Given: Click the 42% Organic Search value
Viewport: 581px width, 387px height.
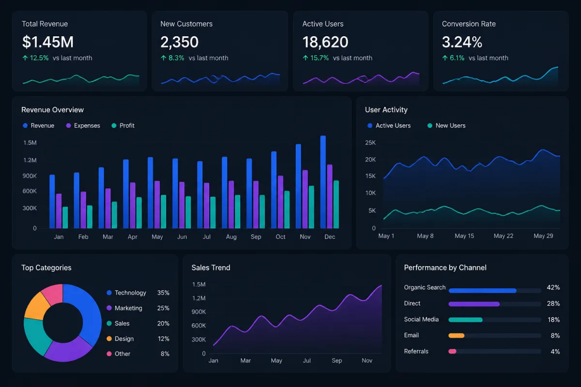Looking at the screenshot, I should [x=553, y=287].
